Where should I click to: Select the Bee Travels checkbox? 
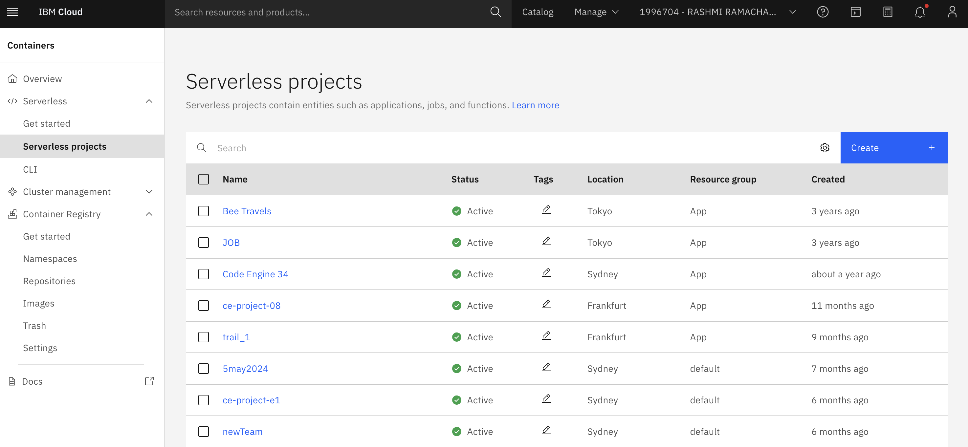click(x=203, y=211)
